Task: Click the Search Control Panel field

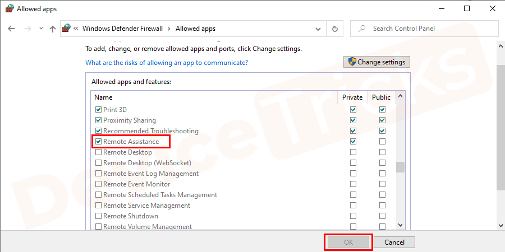Action: [x=424, y=29]
